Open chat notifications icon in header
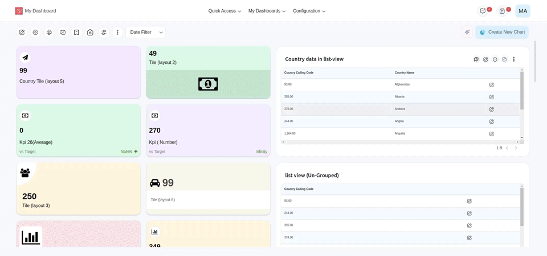The image size is (547, 256). [x=483, y=11]
